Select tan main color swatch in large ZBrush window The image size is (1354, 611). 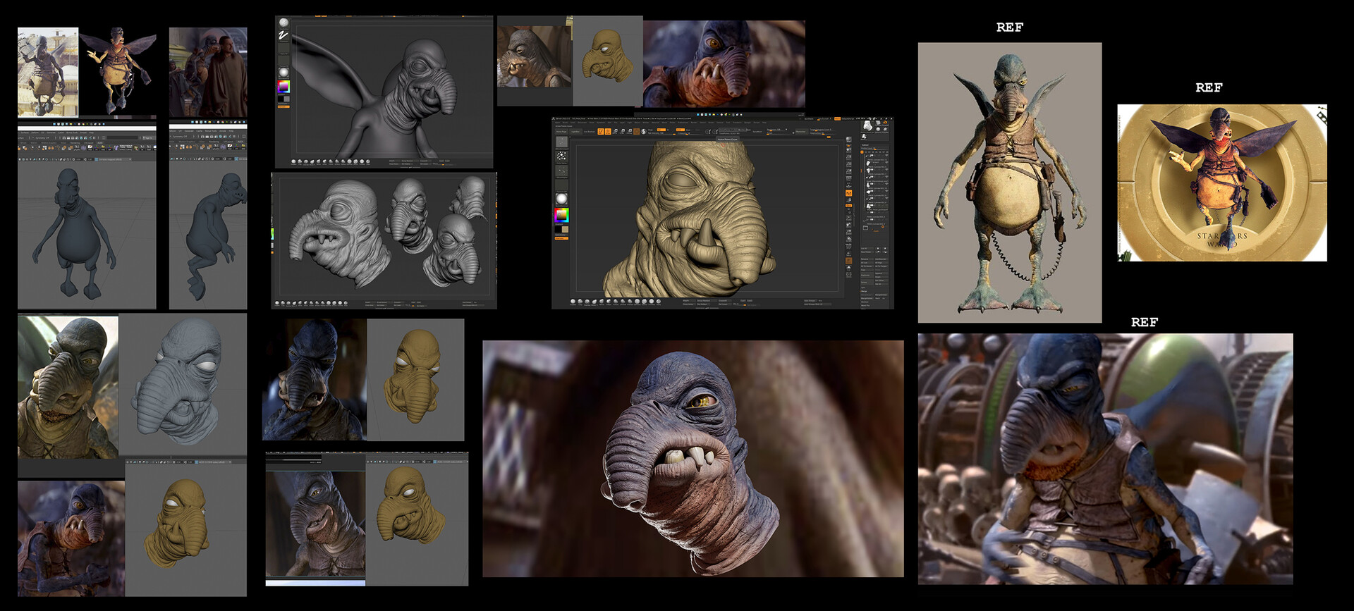pos(566,229)
